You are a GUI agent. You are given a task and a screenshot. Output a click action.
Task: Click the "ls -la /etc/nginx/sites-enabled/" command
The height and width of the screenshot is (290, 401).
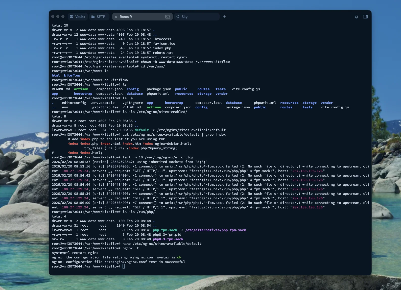[155, 112]
